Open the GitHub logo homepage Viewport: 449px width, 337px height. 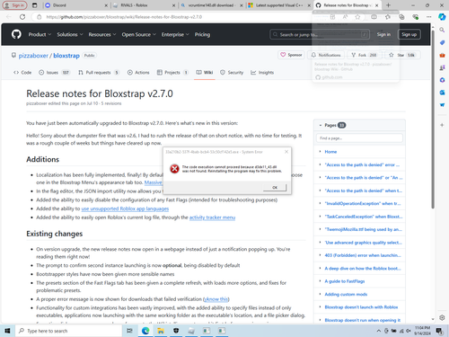point(16,34)
